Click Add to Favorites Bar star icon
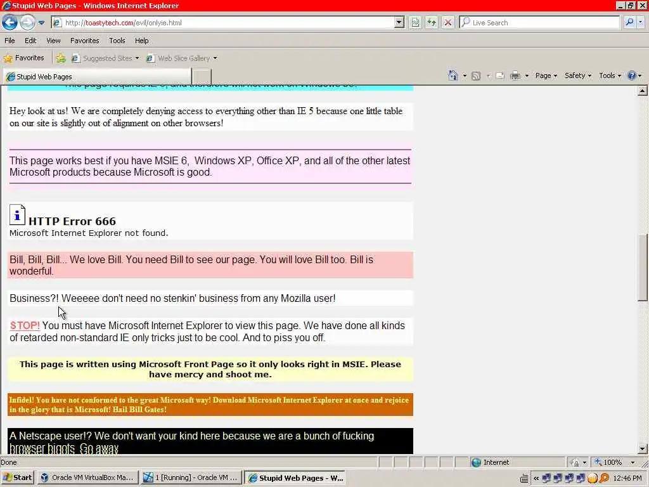649x487 pixels. tap(61, 58)
